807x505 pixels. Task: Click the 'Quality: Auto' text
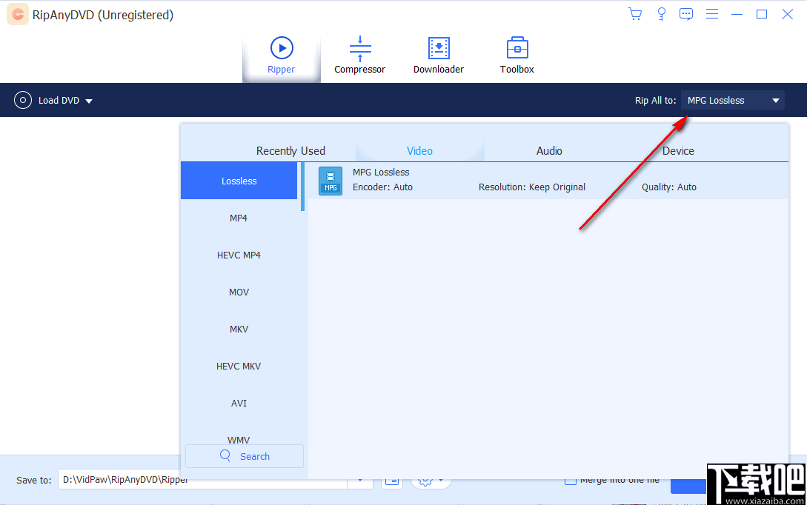pyautogui.click(x=668, y=187)
